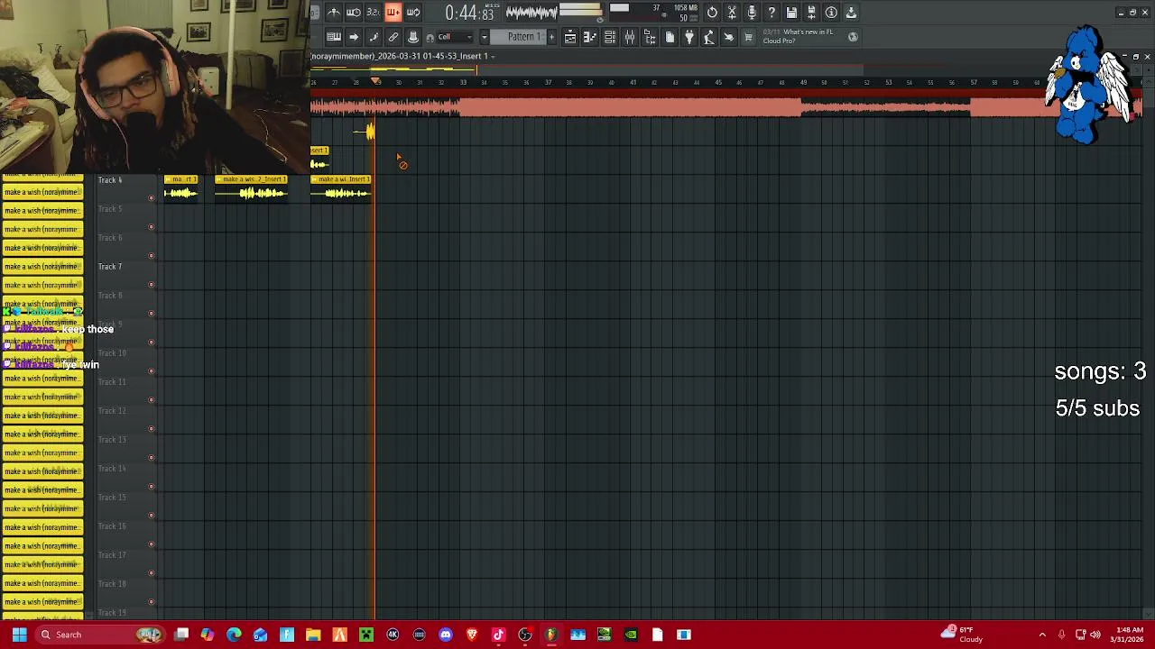Open the project info icon
The image size is (1155, 649).
831,13
